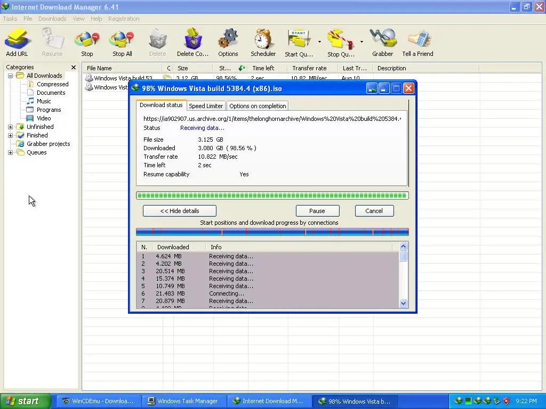Select the Music category
Screen dimensions: 546x409
(x=44, y=101)
